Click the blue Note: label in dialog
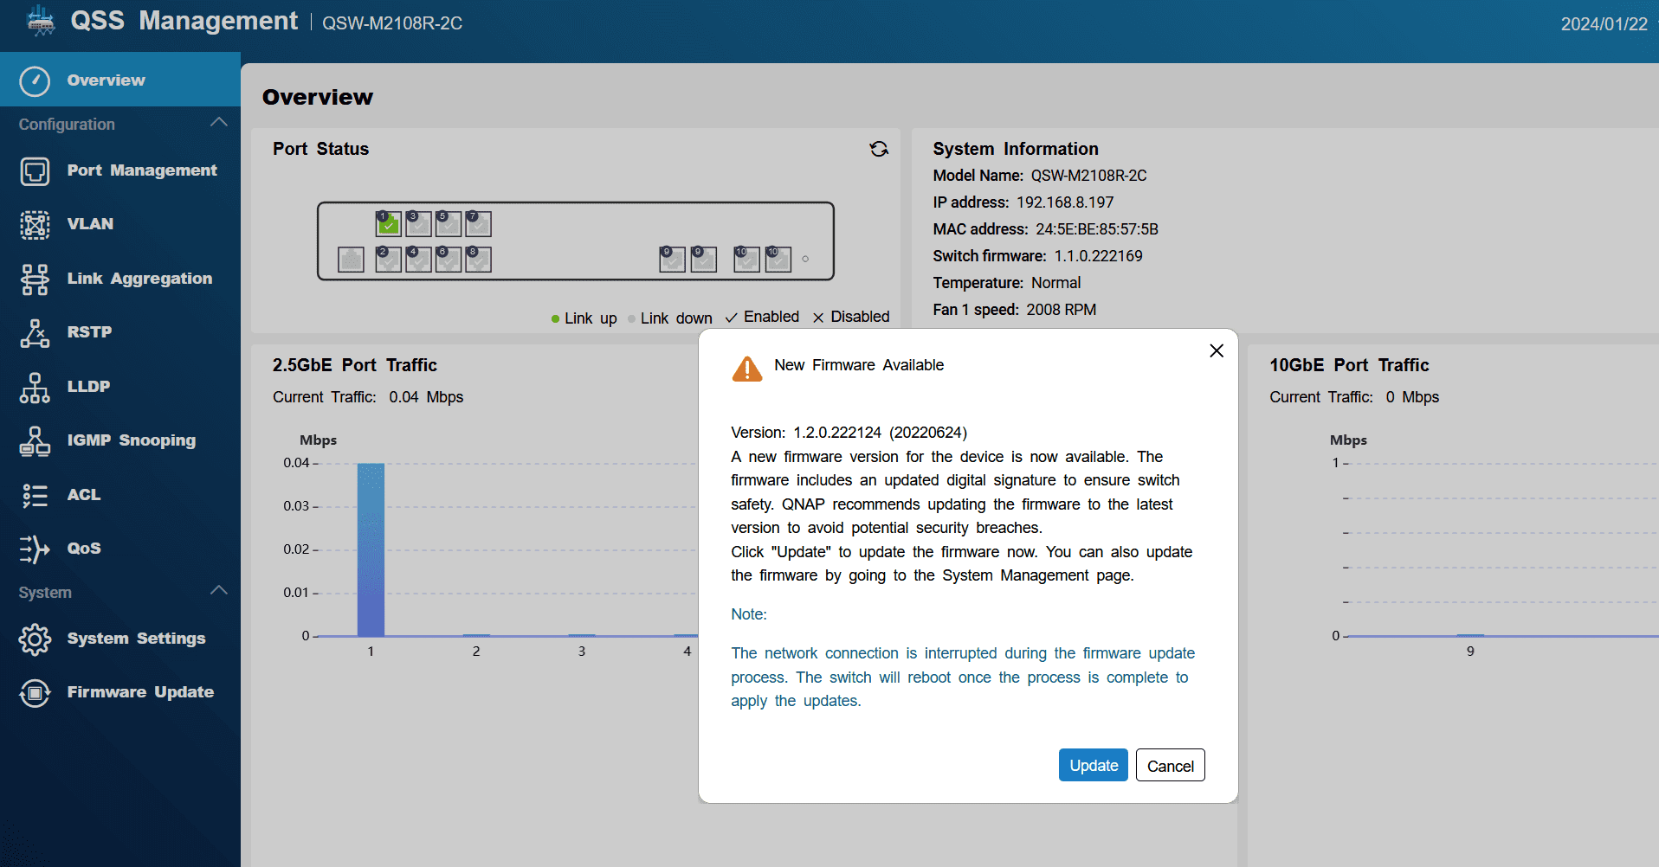 tap(749, 614)
